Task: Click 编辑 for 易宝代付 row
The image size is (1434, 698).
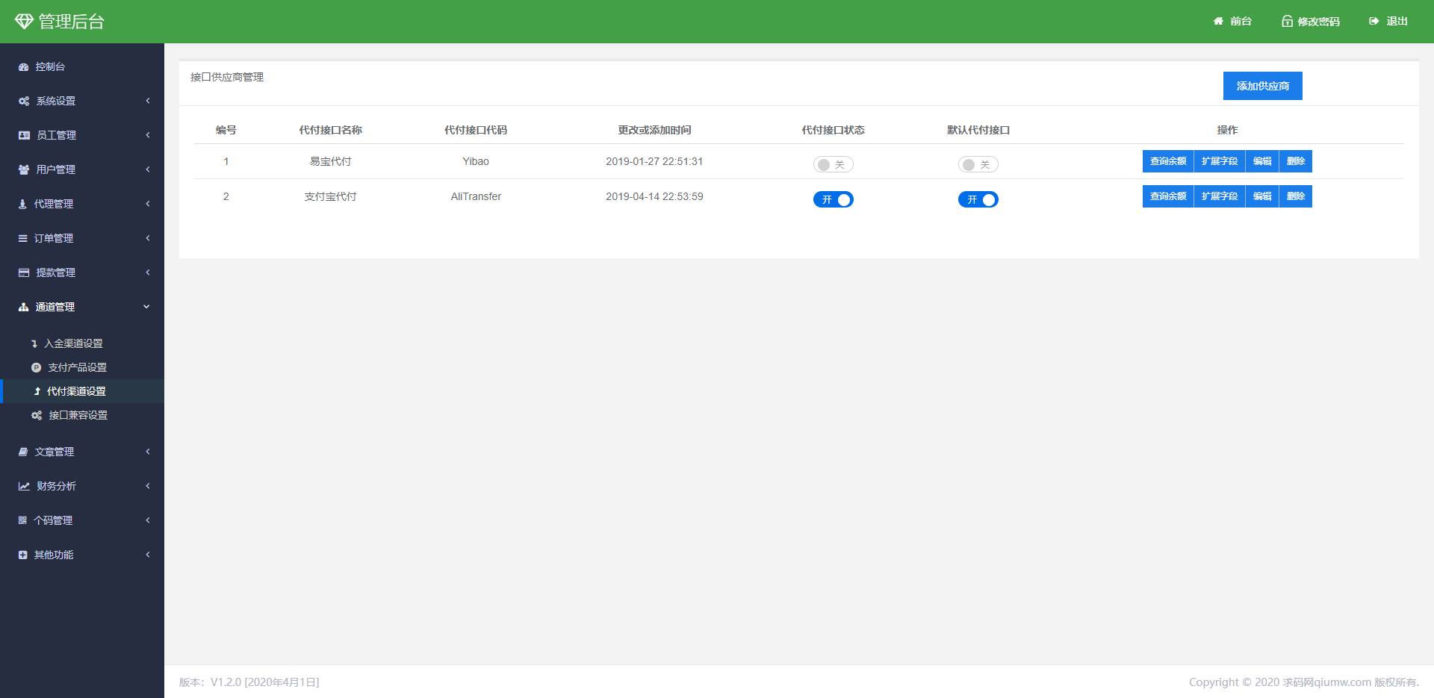Action: pyautogui.click(x=1262, y=161)
